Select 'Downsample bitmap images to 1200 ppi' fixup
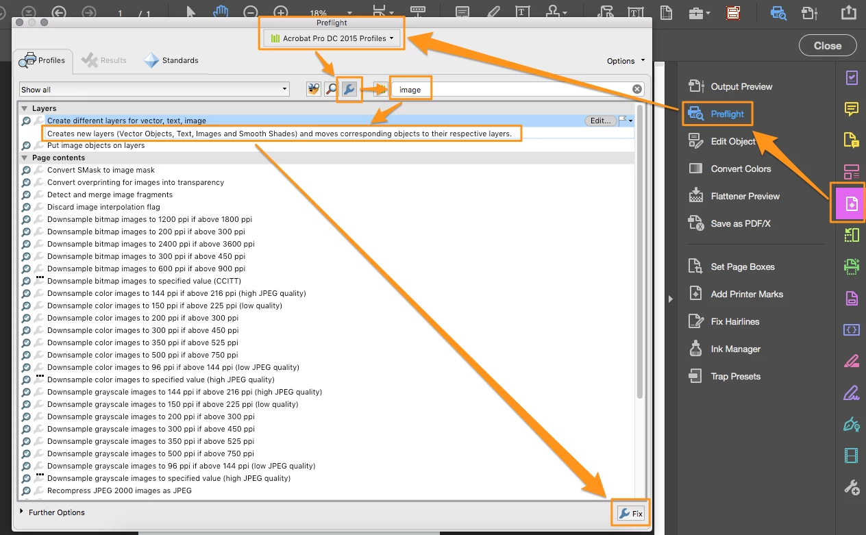This screenshot has height=535, width=866. [x=149, y=219]
